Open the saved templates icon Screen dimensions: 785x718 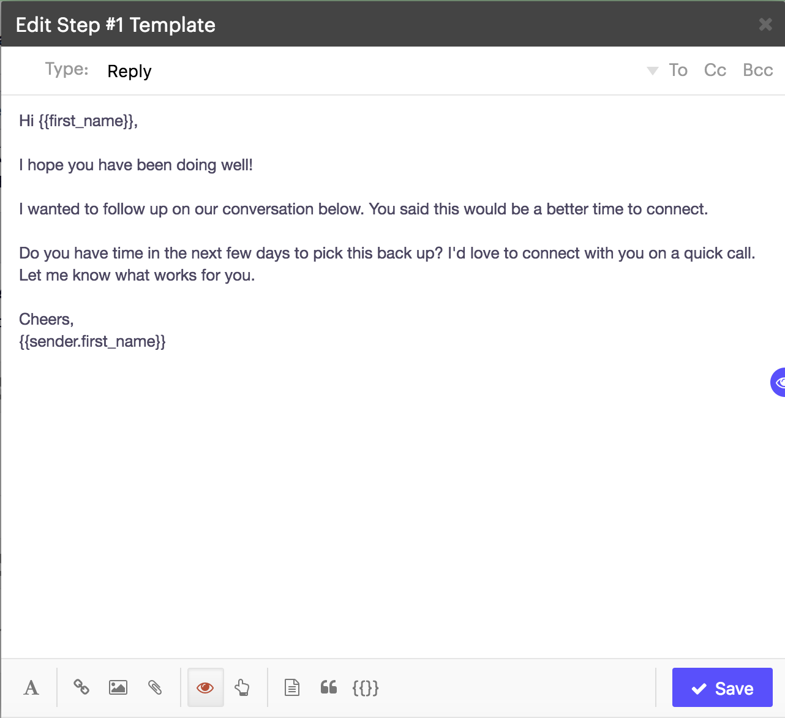(291, 687)
